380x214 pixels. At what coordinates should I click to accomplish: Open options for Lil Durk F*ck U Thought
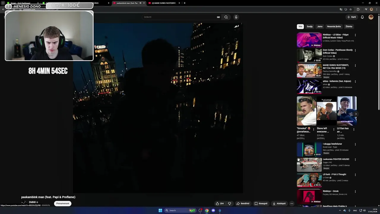355,175
